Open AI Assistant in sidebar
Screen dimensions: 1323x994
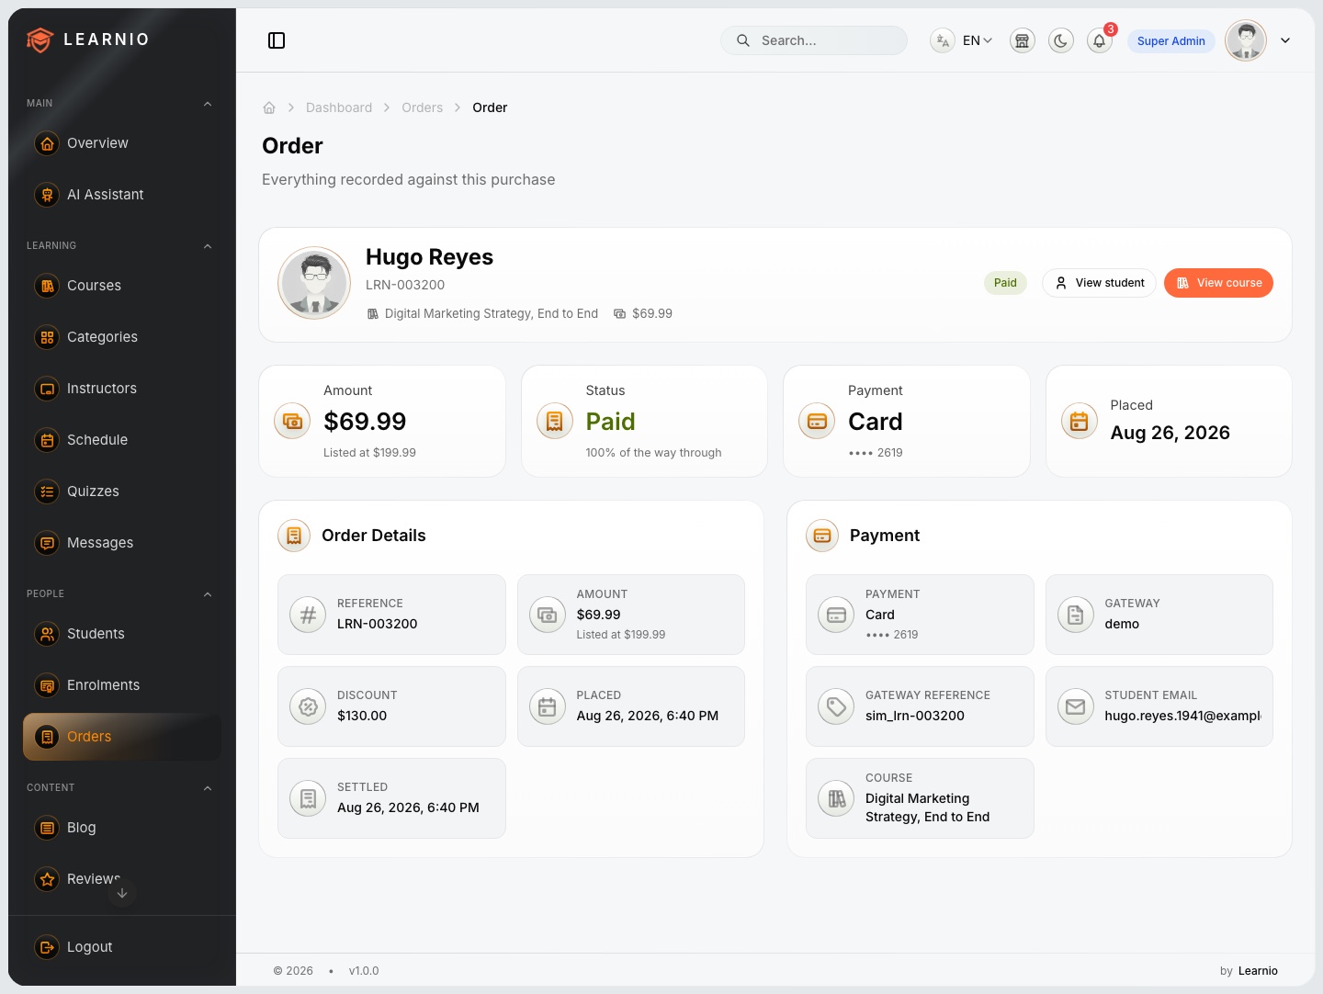(x=122, y=195)
